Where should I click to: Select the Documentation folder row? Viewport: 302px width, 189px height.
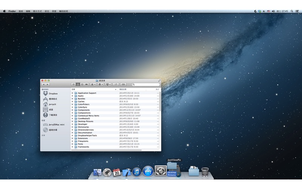point(115,133)
